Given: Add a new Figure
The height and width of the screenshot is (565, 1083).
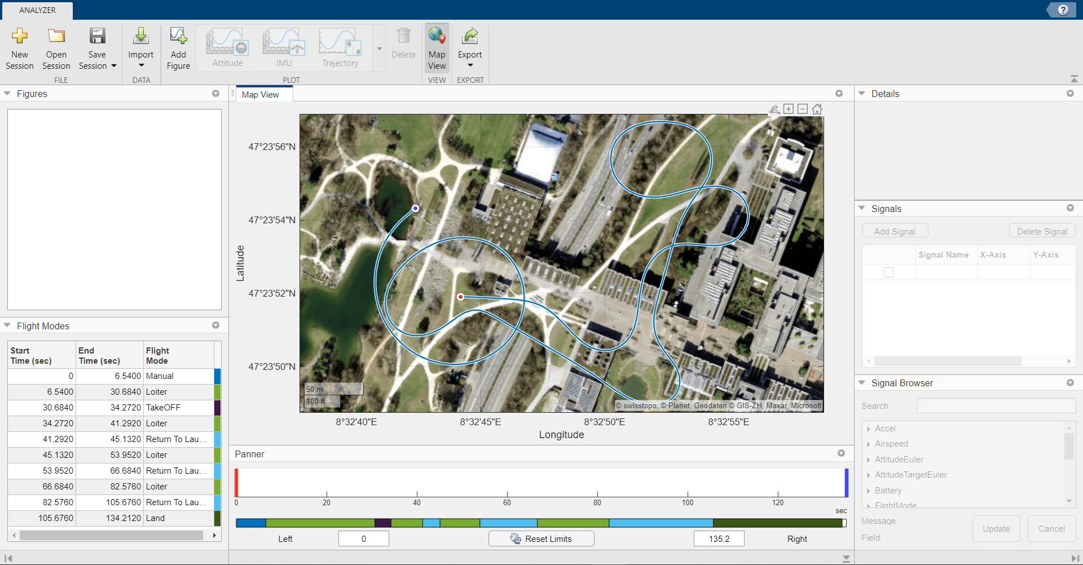Looking at the screenshot, I should tap(178, 50).
